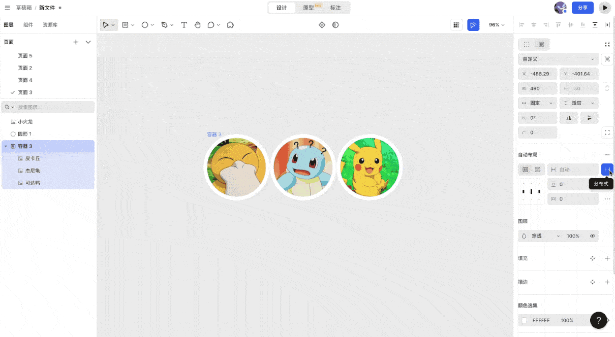Add a stroke with plus icon
The width and height of the screenshot is (615, 337).
coord(607,282)
